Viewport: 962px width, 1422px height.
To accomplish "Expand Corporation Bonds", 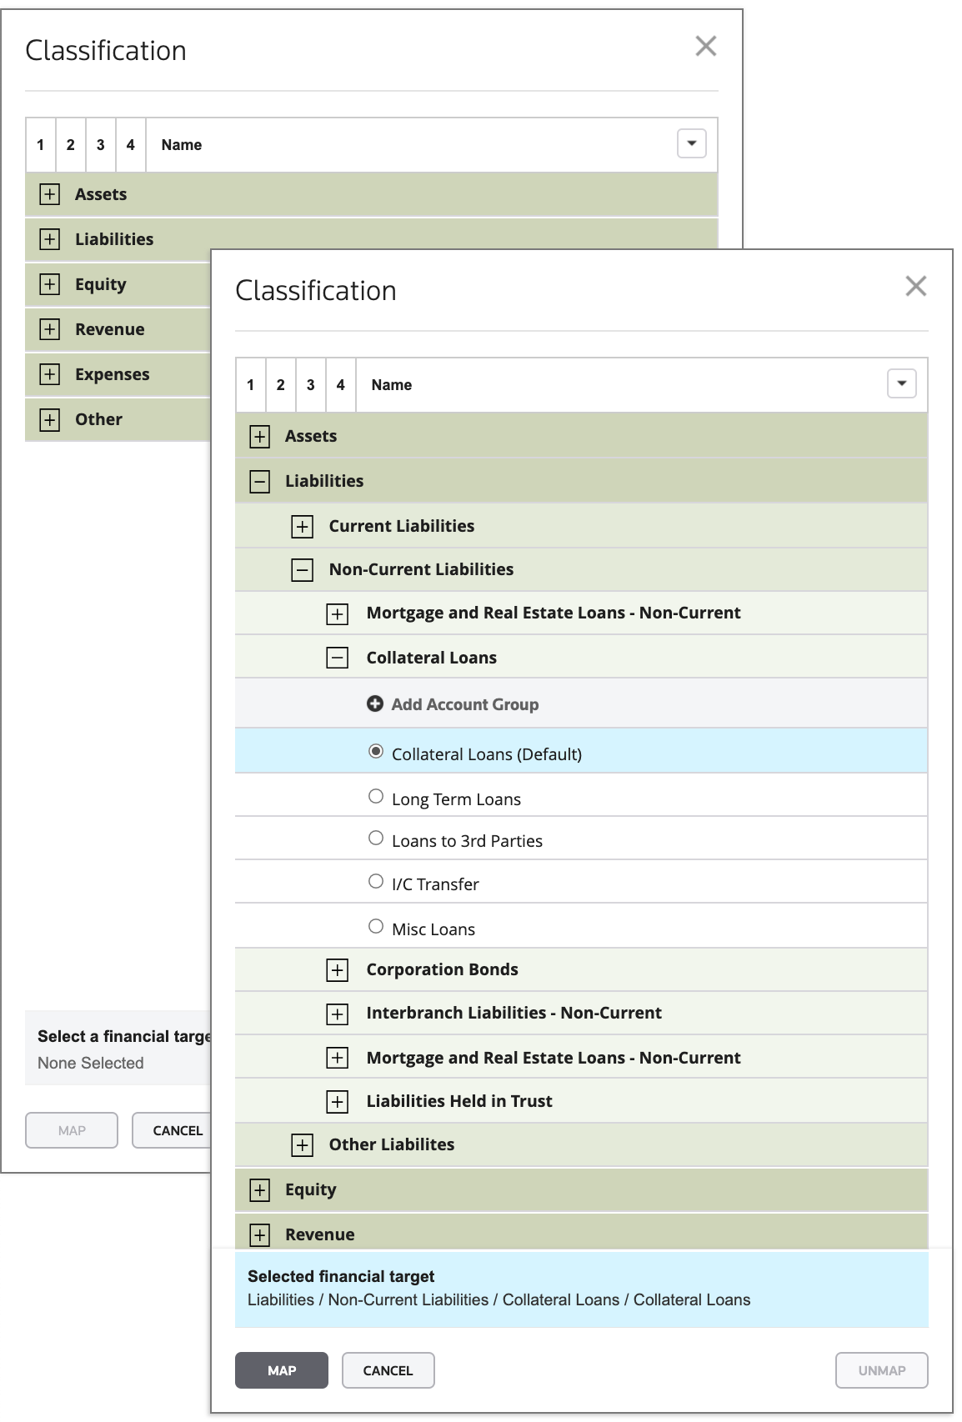I will pyautogui.click(x=337, y=969).
